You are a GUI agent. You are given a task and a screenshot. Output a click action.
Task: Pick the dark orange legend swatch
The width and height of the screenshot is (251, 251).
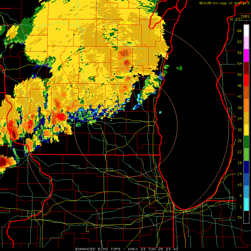pyautogui.click(x=246, y=93)
